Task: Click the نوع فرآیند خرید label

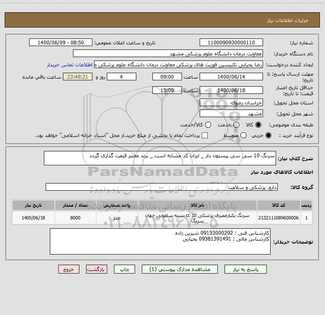Action: pyautogui.click(x=296, y=135)
